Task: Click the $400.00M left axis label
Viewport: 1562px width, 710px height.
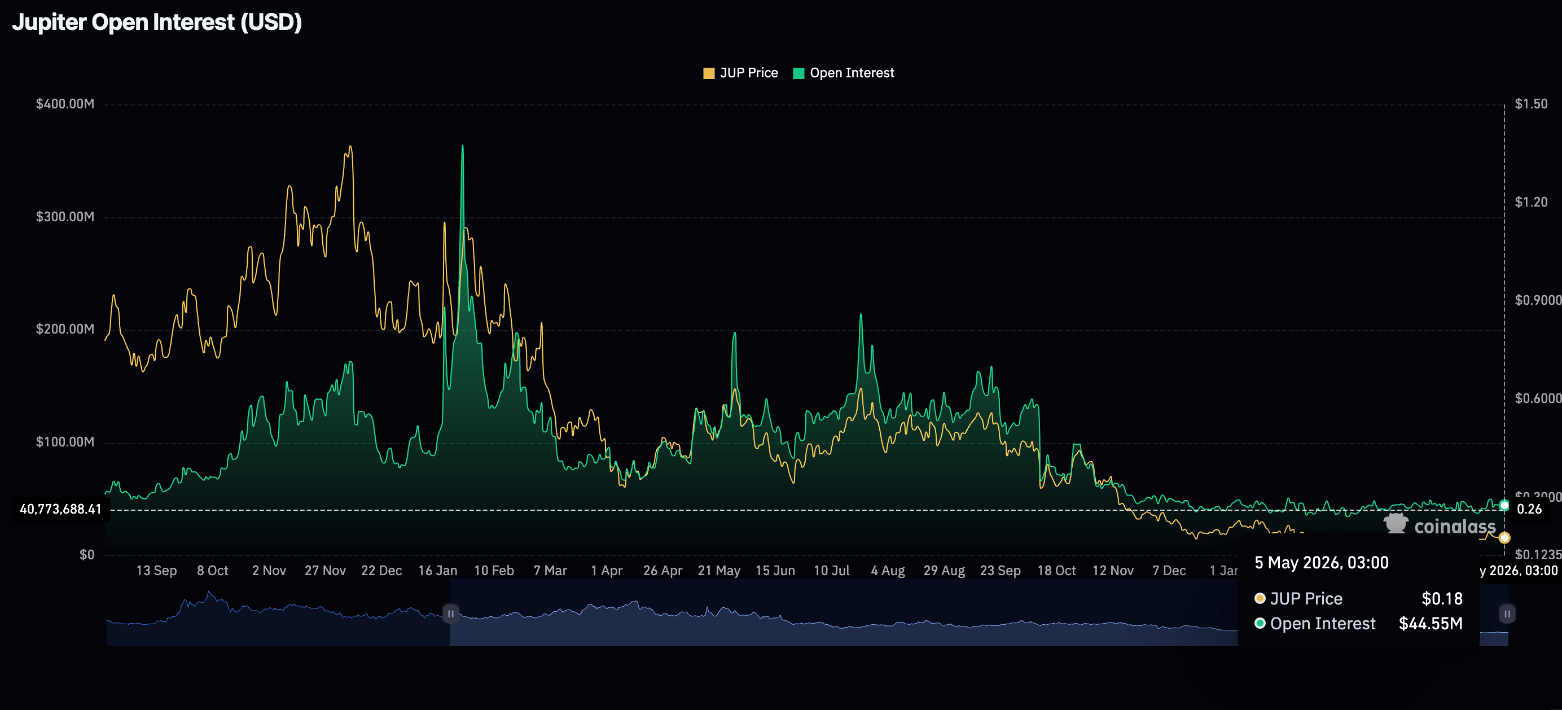Action: (x=65, y=104)
